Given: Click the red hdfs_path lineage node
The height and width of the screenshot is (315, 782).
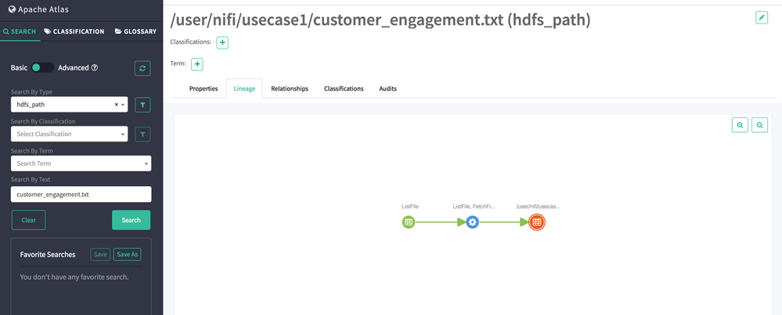Looking at the screenshot, I should pyautogui.click(x=536, y=222).
